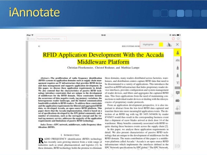Go to next page with right chevron
Viewport: 207px width, 155px height.
(172, 95)
